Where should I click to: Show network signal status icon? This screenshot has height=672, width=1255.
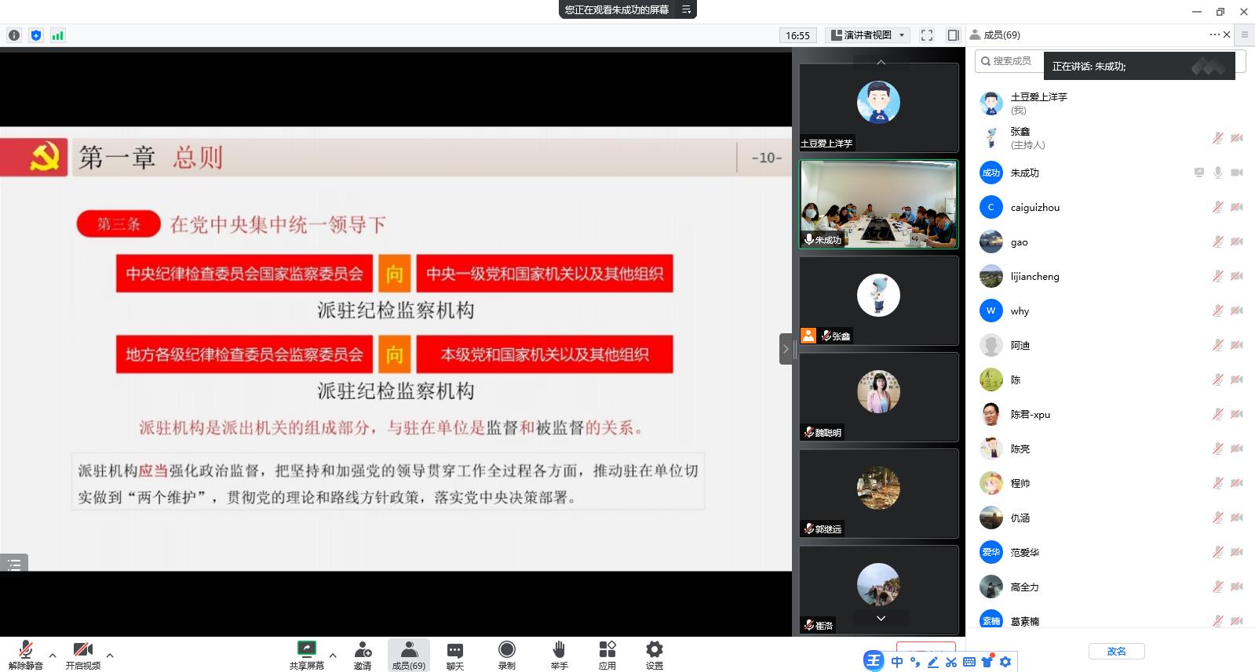click(57, 35)
